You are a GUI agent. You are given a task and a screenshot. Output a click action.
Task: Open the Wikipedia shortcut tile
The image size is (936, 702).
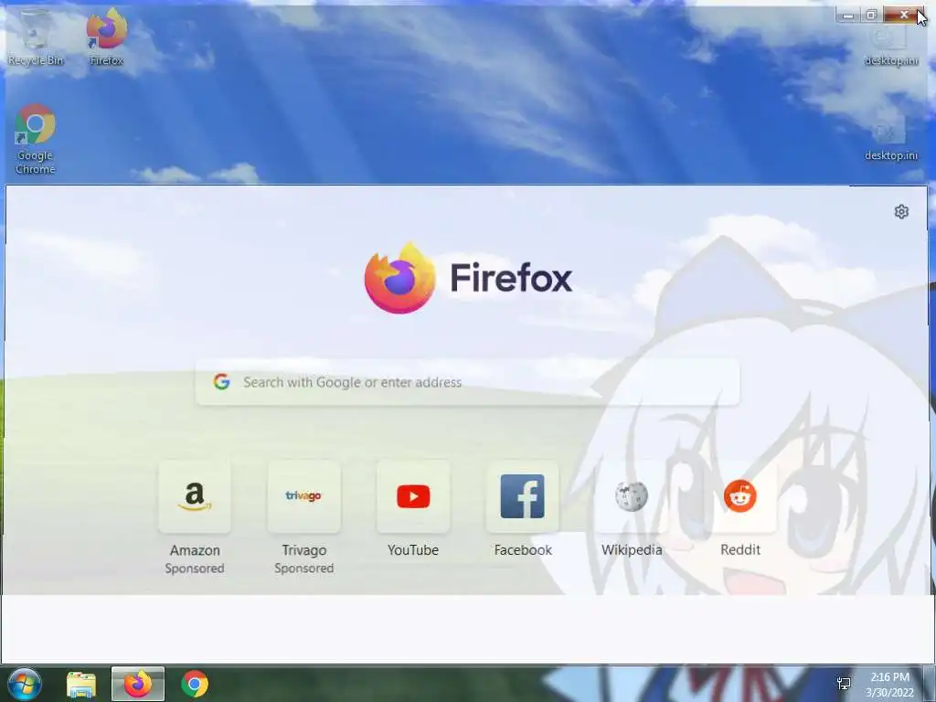632,496
